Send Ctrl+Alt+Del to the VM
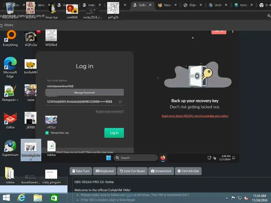This screenshot has height=203, width=271. point(188,171)
